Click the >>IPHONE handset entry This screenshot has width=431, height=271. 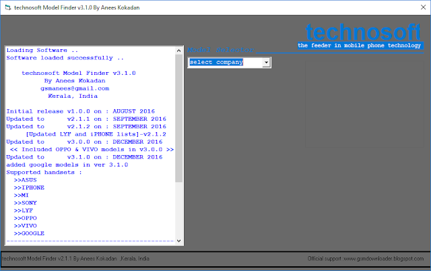tap(29, 187)
